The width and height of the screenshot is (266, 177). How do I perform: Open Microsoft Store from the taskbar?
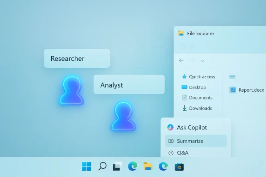click(x=179, y=167)
